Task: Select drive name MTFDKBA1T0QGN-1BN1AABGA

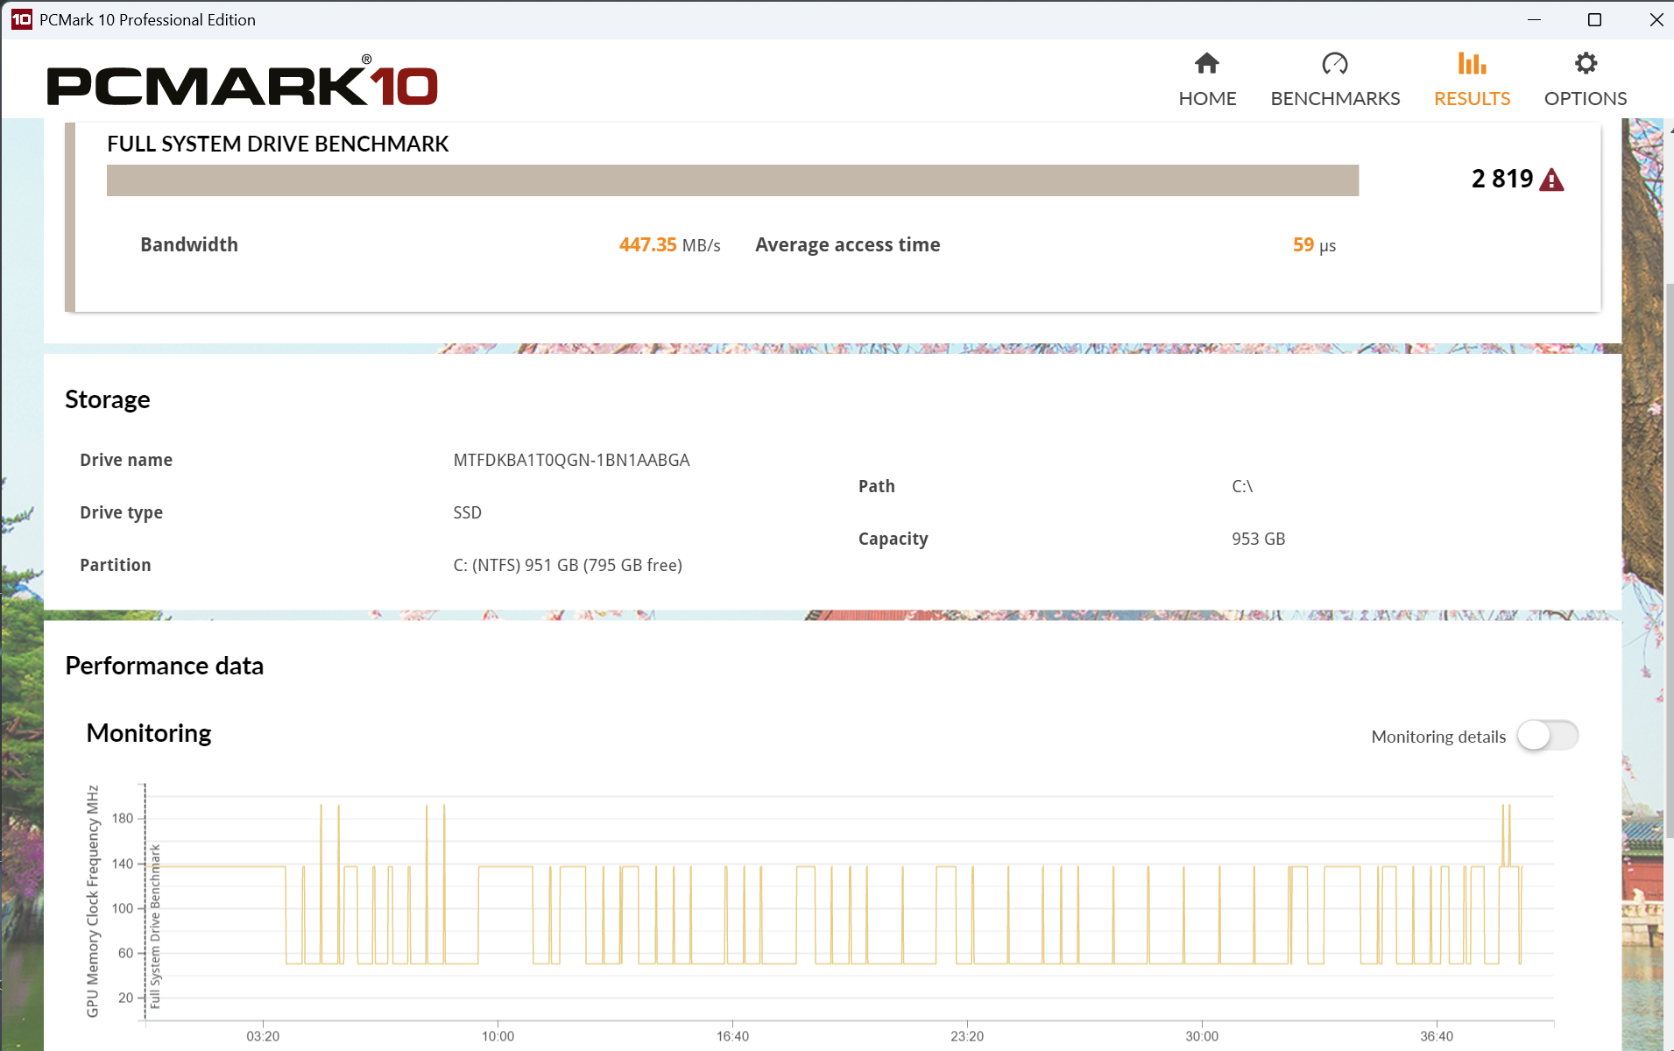Action: click(571, 460)
